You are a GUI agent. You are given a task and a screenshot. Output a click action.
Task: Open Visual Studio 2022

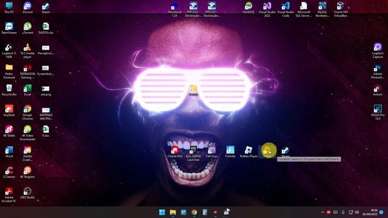(267, 9)
